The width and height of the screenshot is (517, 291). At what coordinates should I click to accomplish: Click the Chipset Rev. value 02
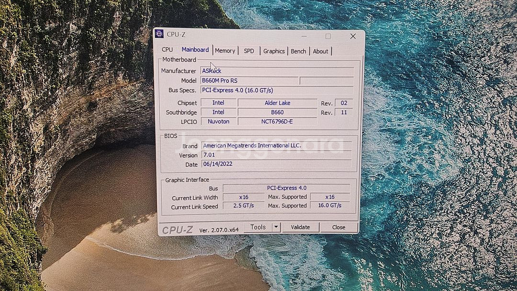344,103
